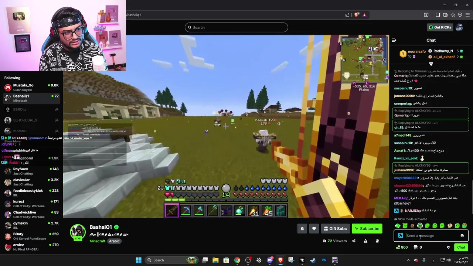Show hidden system tray icons

pos(408,260)
